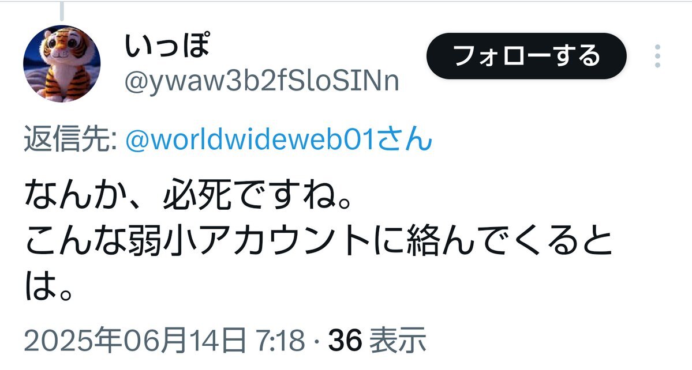Open the tiger plush profile avatar
The width and height of the screenshot is (692, 370).
[x=62, y=64]
